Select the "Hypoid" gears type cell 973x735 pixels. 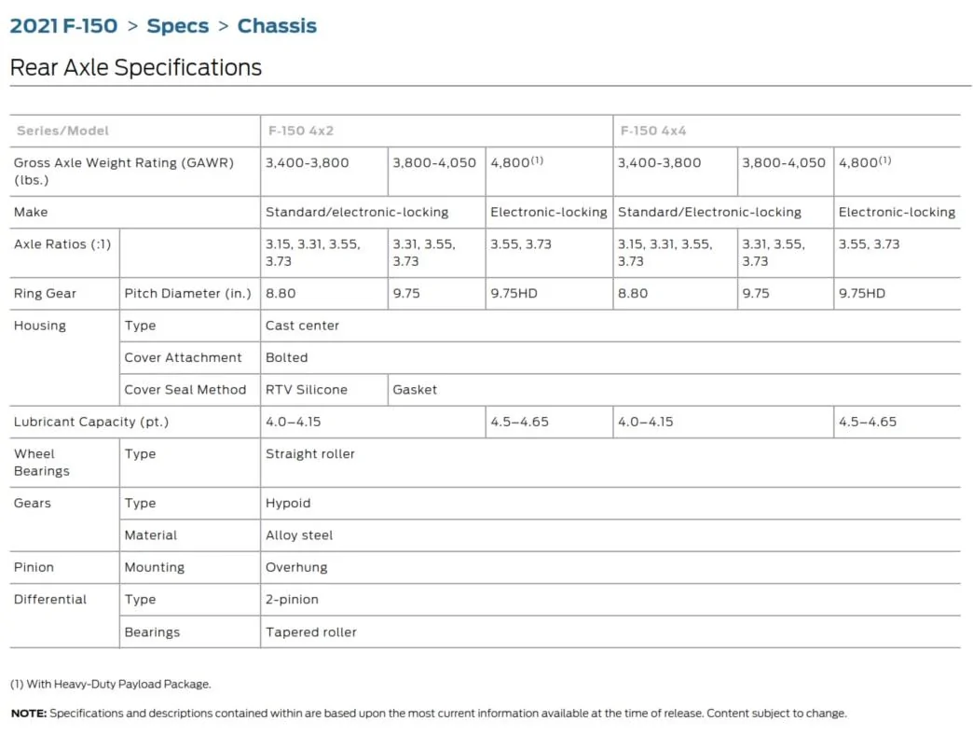[288, 504]
